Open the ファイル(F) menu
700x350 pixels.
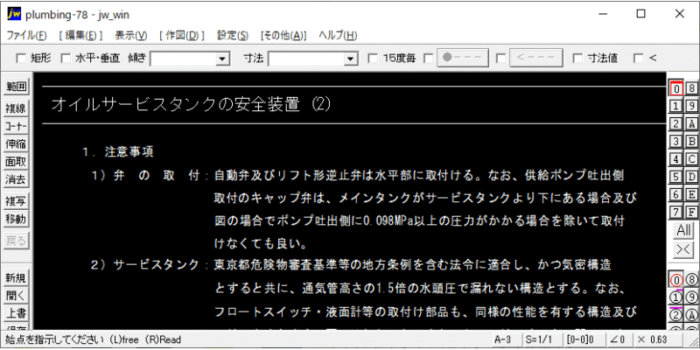pyautogui.click(x=26, y=35)
